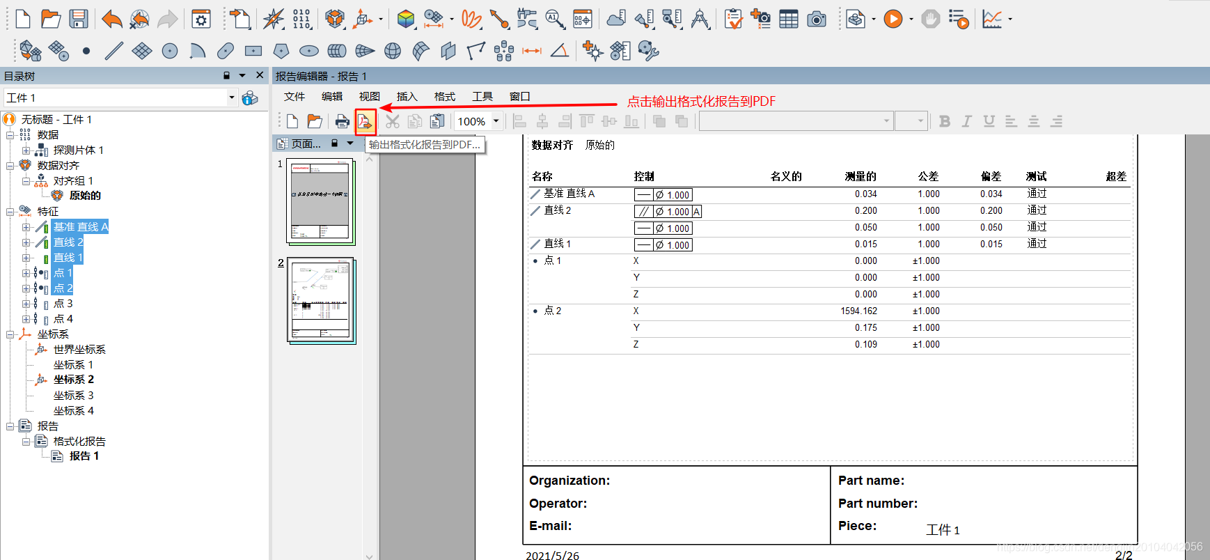The height and width of the screenshot is (560, 1210).
Task: Select 坐标系 2 in the tree
Action: (74, 380)
